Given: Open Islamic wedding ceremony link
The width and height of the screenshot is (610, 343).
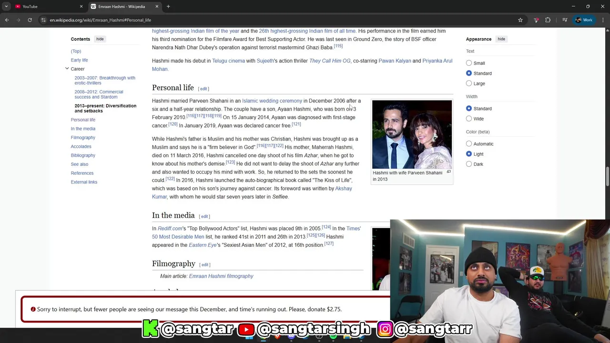Looking at the screenshot, I should [x=272, y=101].
